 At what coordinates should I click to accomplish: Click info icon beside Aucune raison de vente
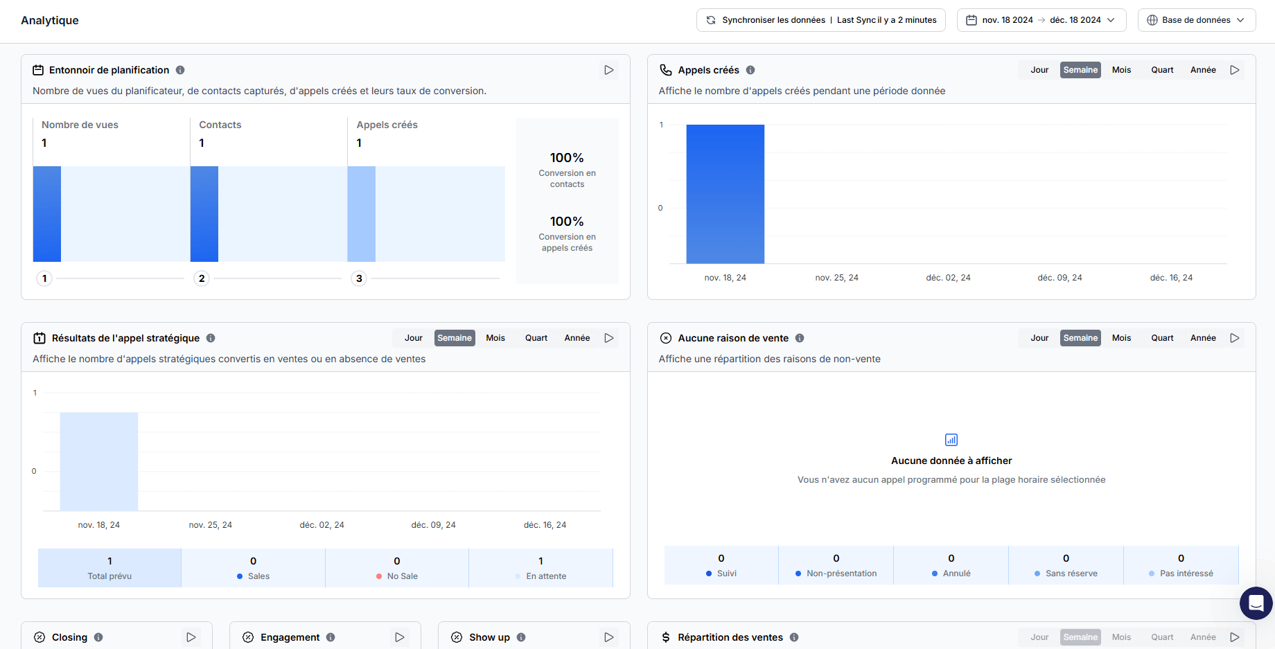[800, 338]
